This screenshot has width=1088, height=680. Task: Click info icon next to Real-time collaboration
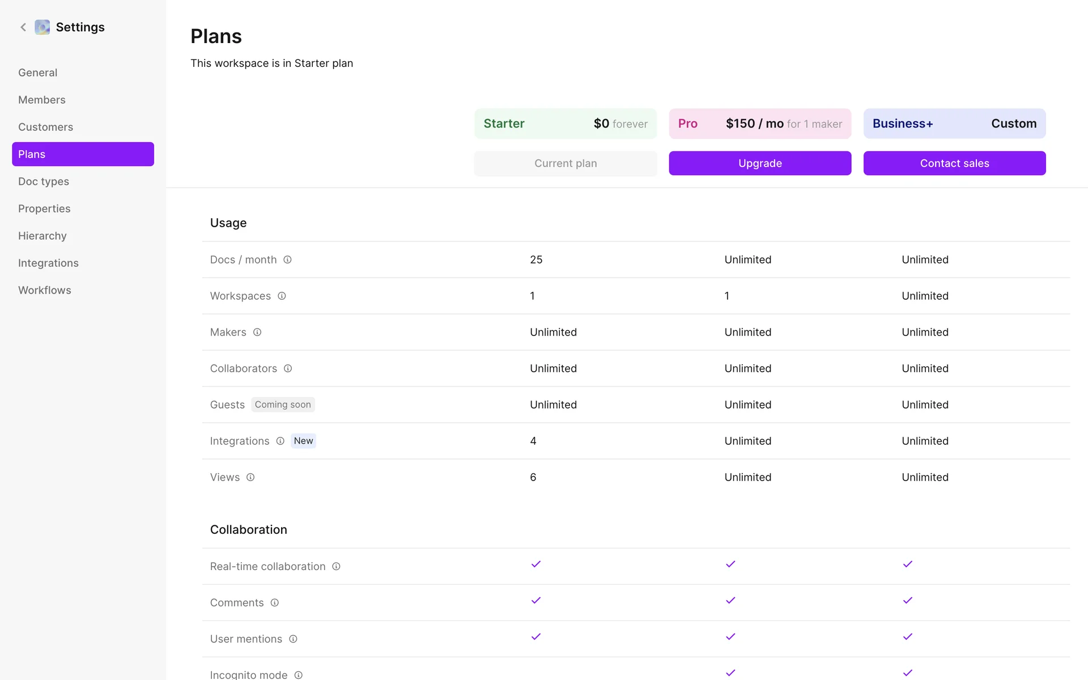tap(336, 566)
